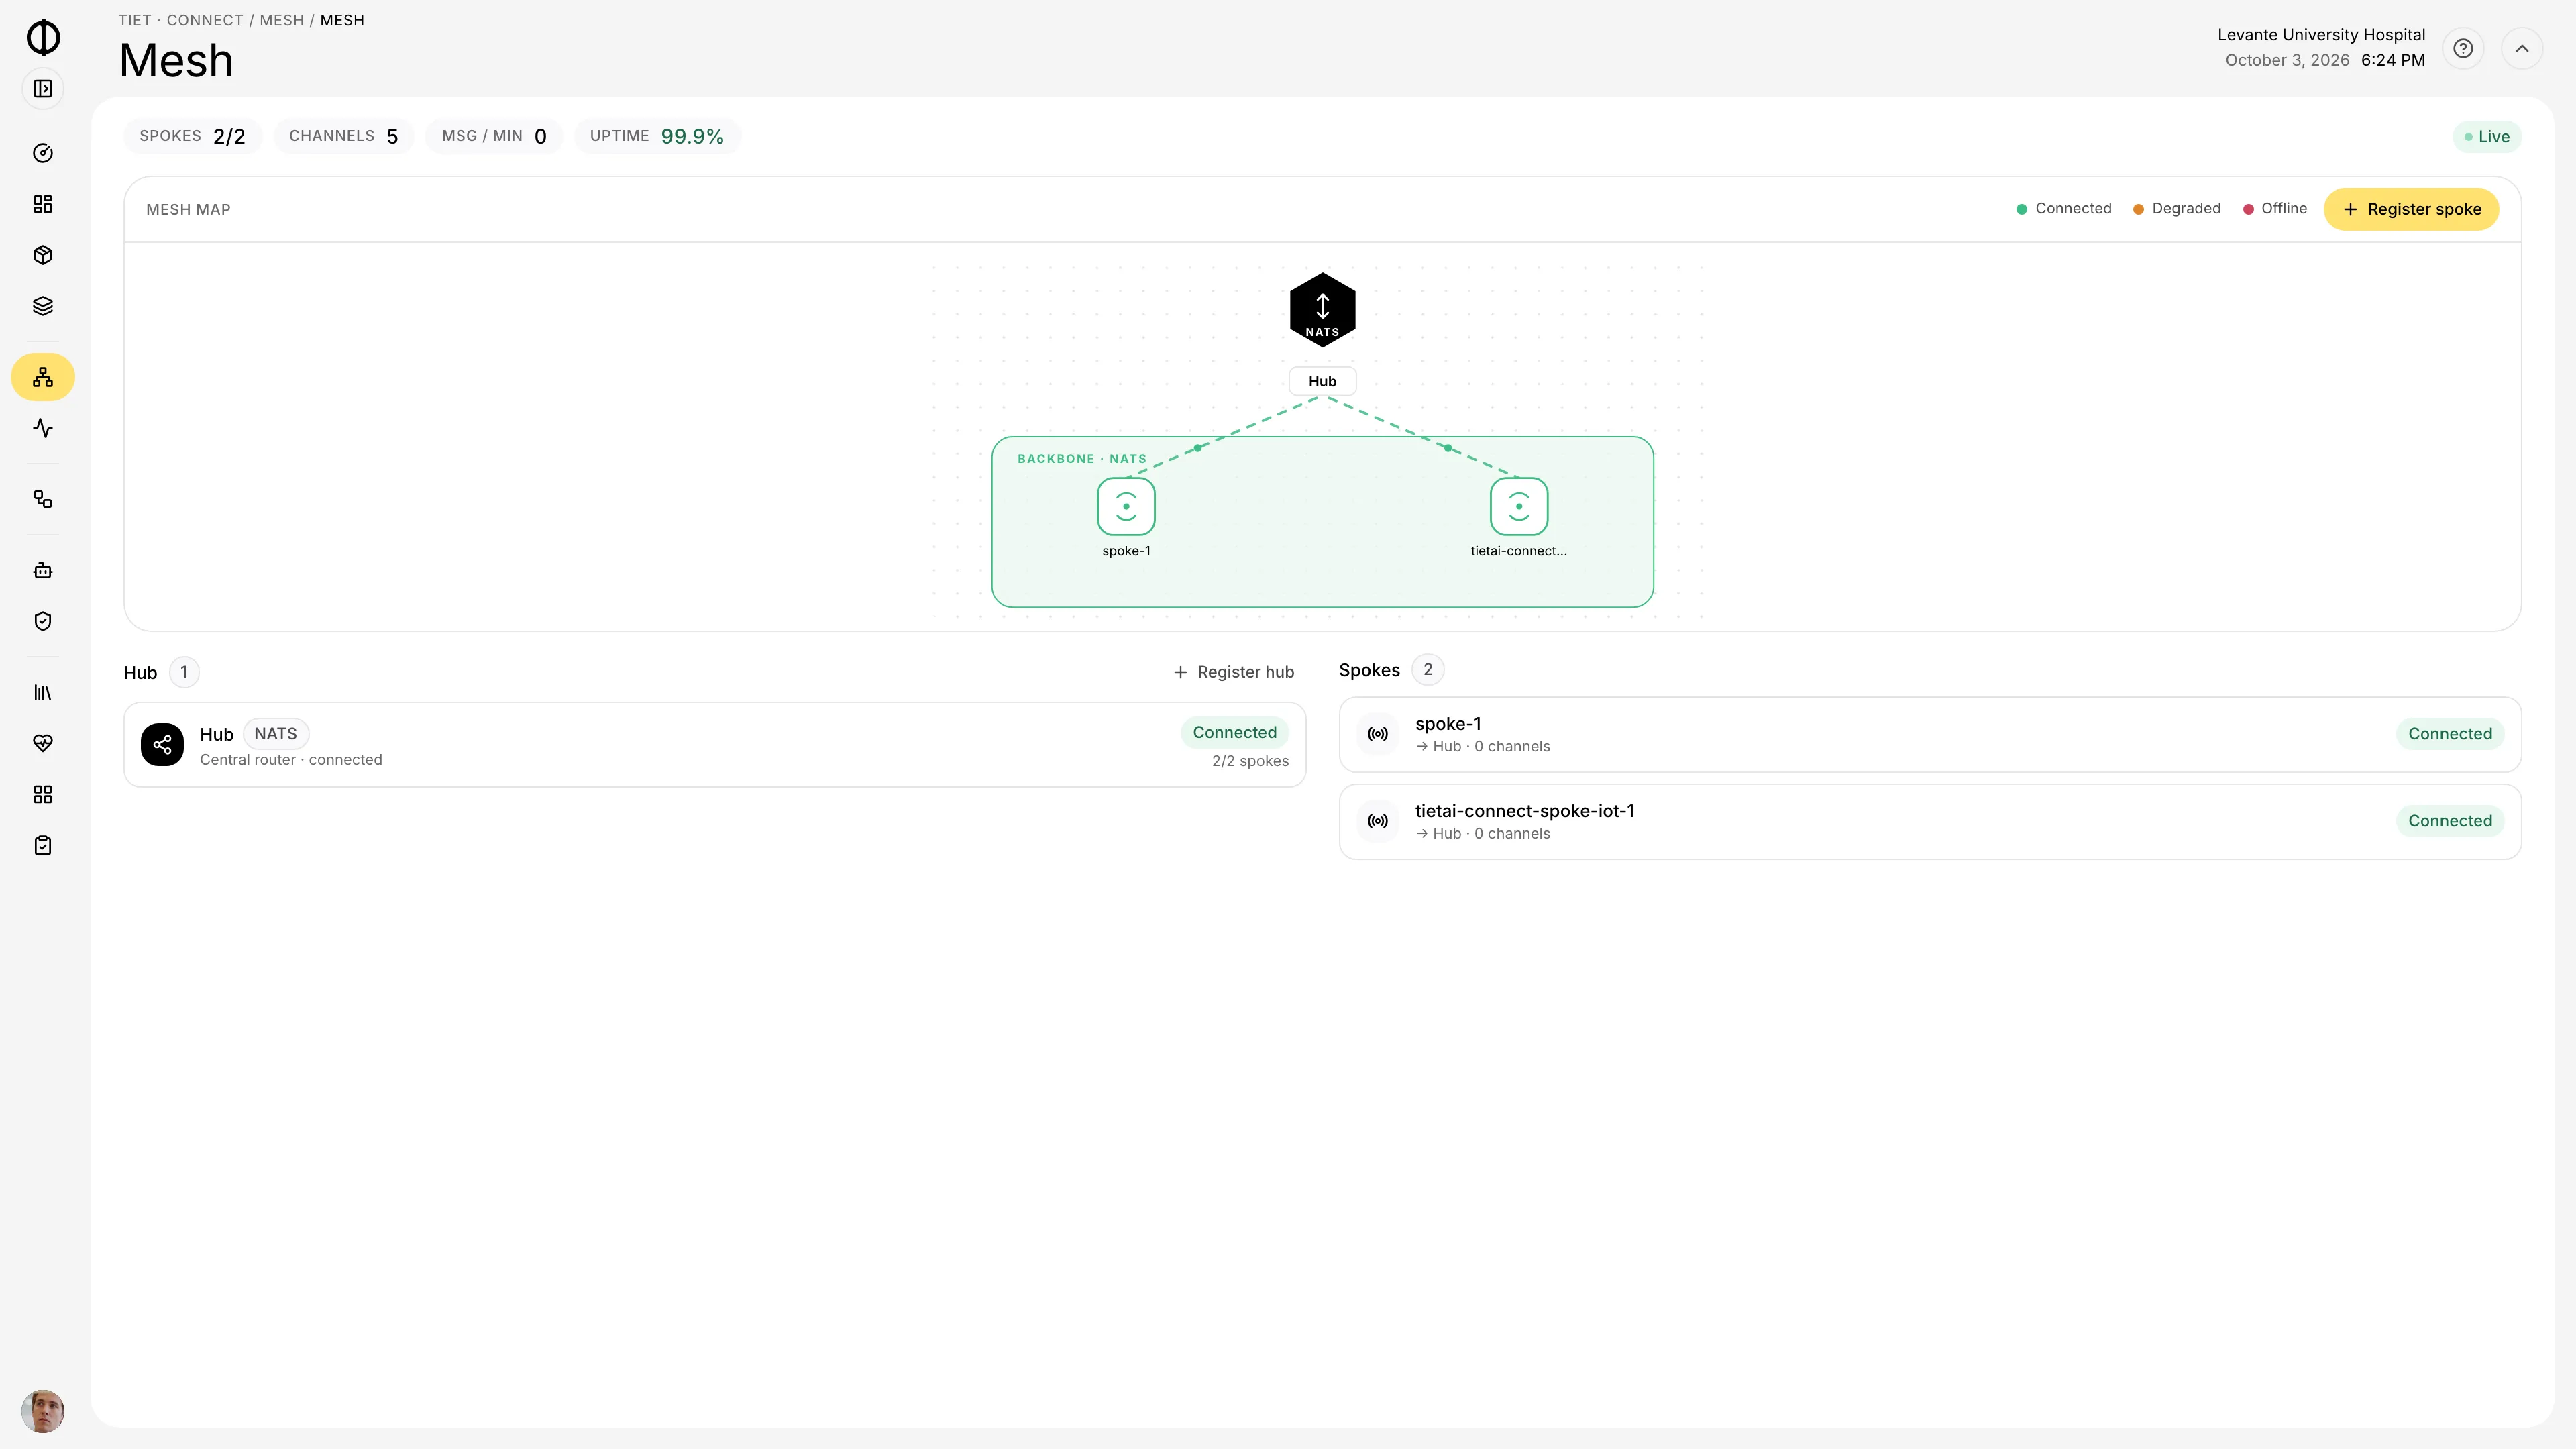Toggle the Degraded legend filter
Viewport: 2576px width, 1449px height.
tap(2176, 208)
